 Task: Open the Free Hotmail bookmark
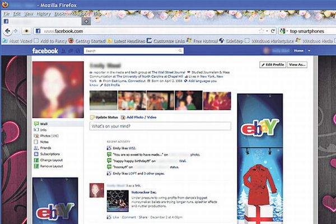pos(202,41)
